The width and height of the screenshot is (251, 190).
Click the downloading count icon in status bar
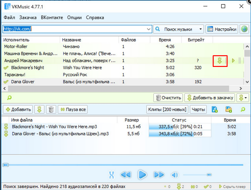pos(179,187)
